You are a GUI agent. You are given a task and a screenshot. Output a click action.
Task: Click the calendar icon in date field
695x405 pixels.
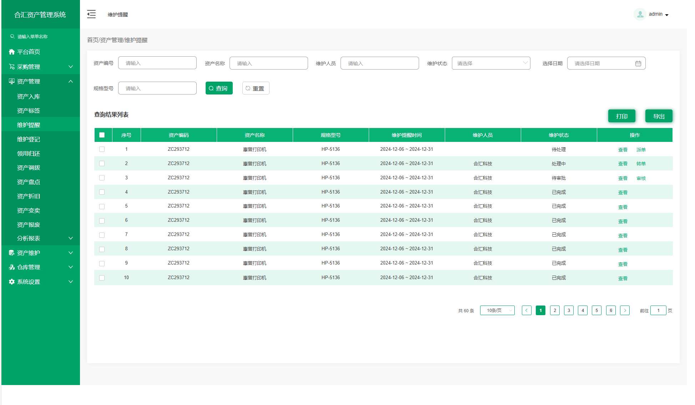[638, 63]
